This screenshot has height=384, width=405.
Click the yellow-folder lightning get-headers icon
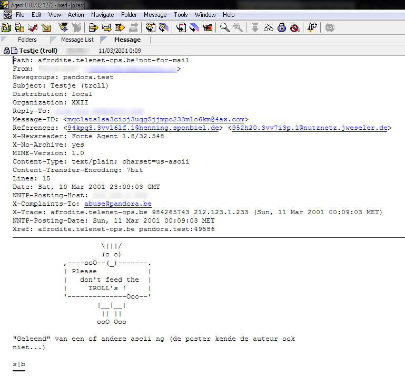[x=19, y=27]
